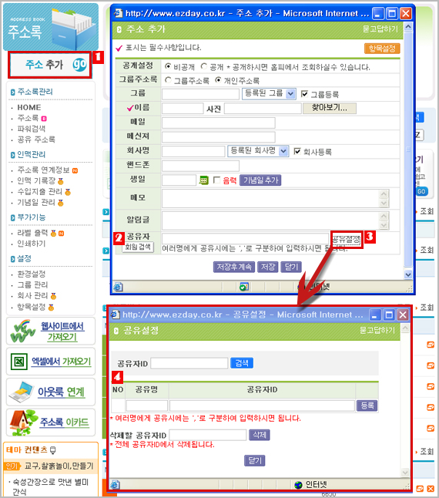Viewport: 439px width, 498px height.
Task: Select the 공개 radio button
Action: (203, 66)
